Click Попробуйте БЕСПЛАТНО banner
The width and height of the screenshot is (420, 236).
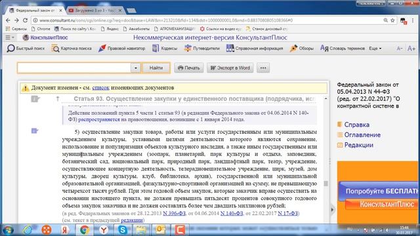tap(378, 191)
